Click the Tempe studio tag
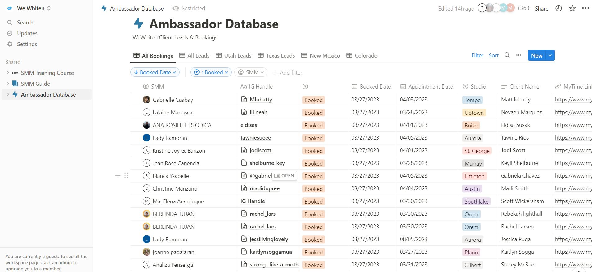 (x=472, y=100)
